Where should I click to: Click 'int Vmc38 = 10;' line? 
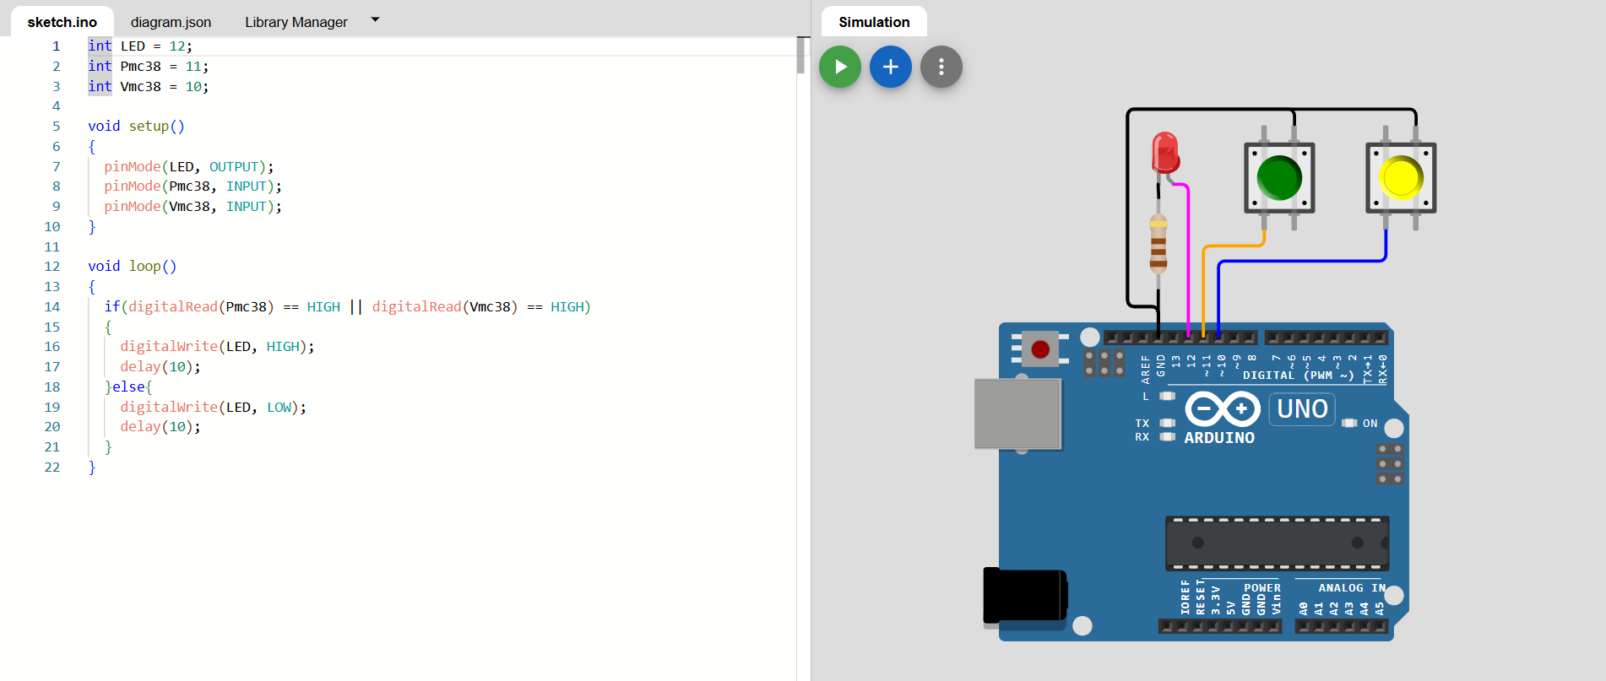pos(149,86)
